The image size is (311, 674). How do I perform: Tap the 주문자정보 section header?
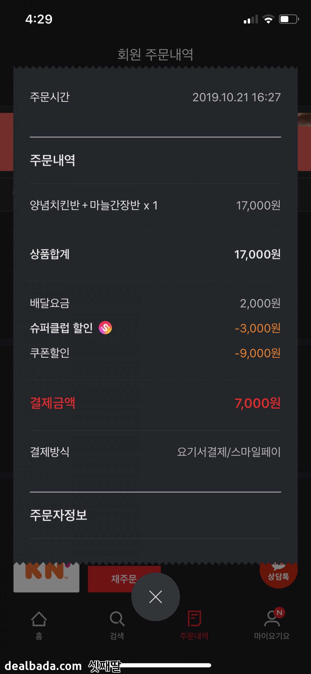click(x=58, y=515)
